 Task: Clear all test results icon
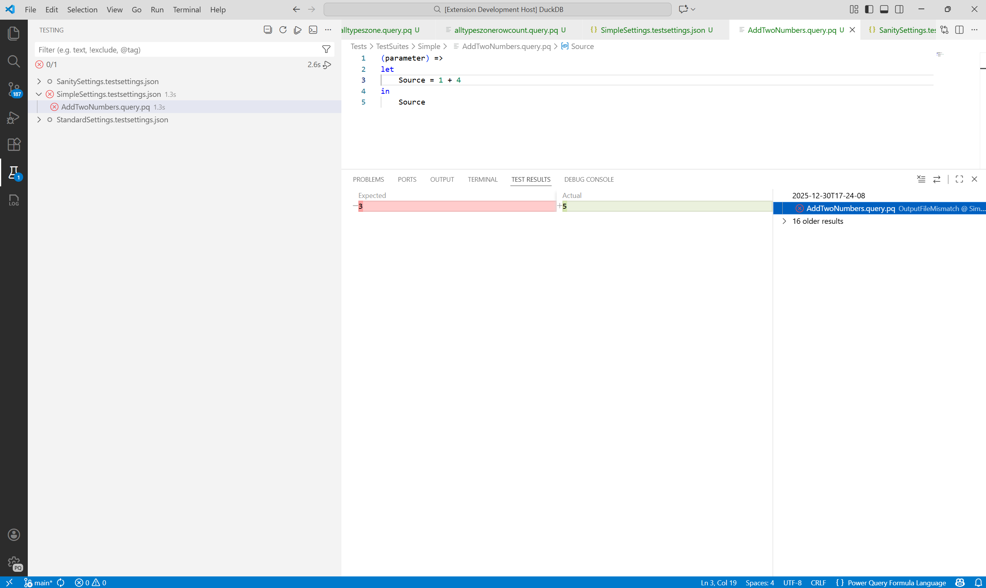[x=922, y=179]
